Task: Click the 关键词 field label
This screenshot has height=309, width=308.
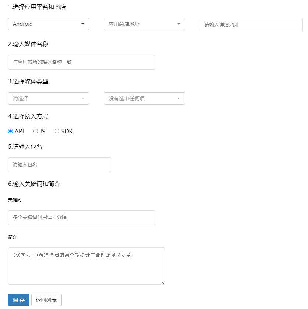Action: coord(15,199)
